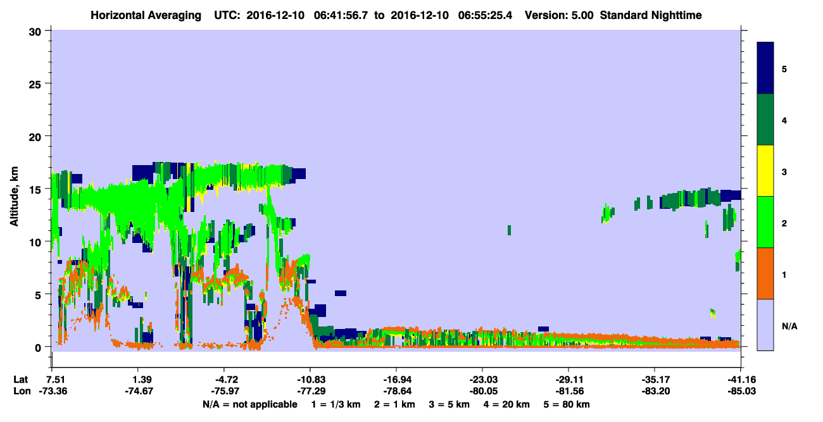Click the colorbar label '5'
The image size is (823, 422).
[784, 68]
